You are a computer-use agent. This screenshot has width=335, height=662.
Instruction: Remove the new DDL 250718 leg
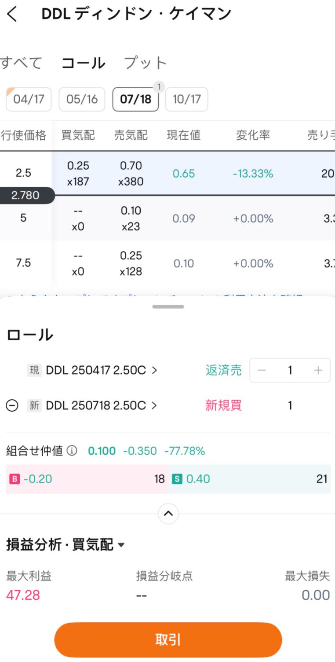(12, 405)
